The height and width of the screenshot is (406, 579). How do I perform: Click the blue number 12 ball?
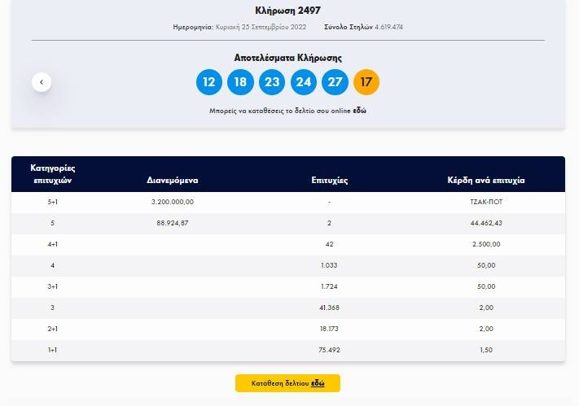pyautogui.click(x=209, y=82)
